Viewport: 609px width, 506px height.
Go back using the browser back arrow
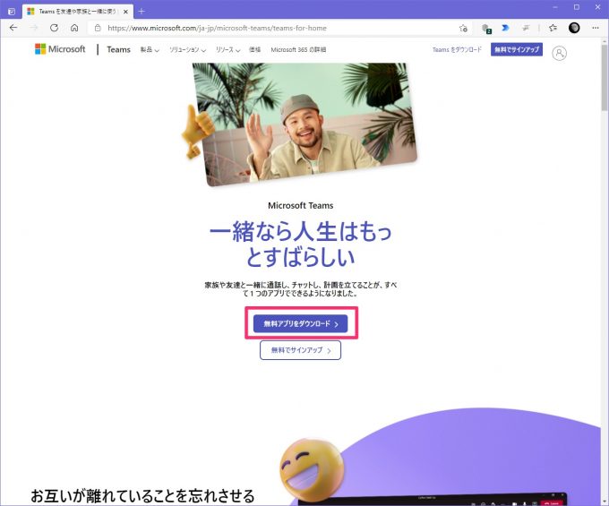point(13,28)
